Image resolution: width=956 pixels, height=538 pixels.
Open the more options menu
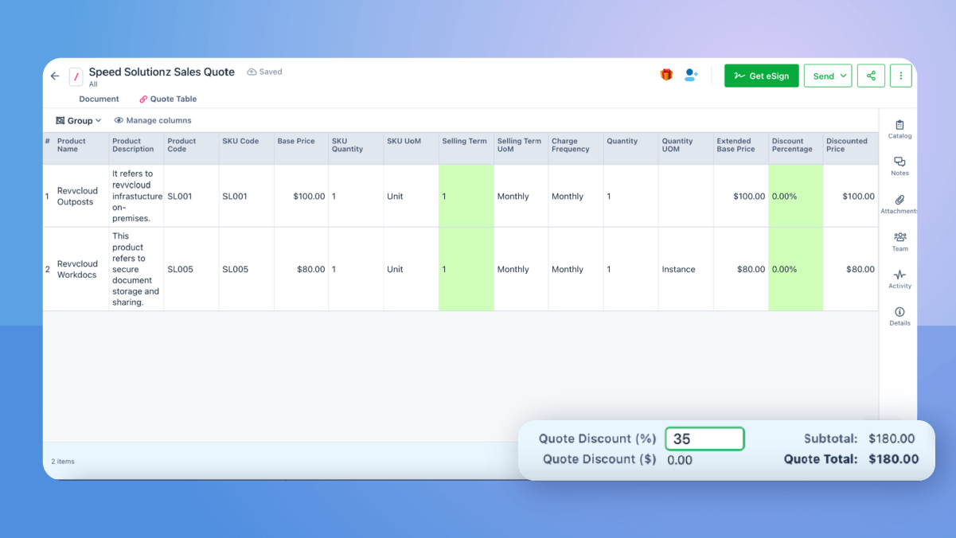900,75
